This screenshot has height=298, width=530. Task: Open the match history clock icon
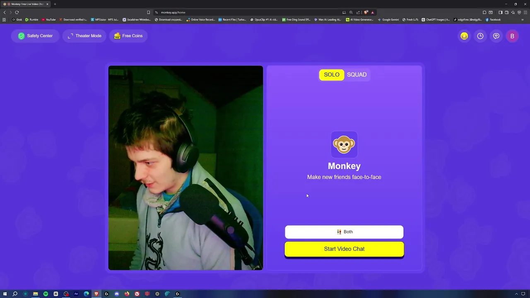(x=480, y=36)
